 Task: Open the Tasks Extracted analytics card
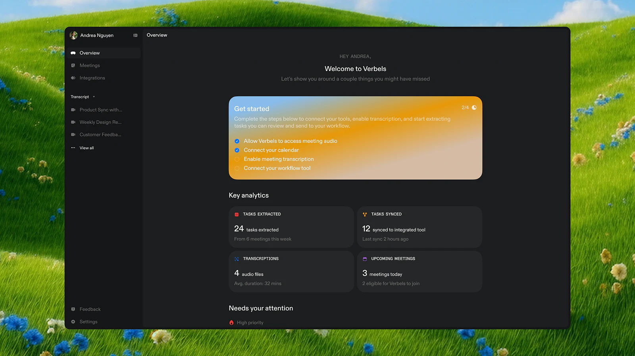pyautogui.click(x=291, y=227)
